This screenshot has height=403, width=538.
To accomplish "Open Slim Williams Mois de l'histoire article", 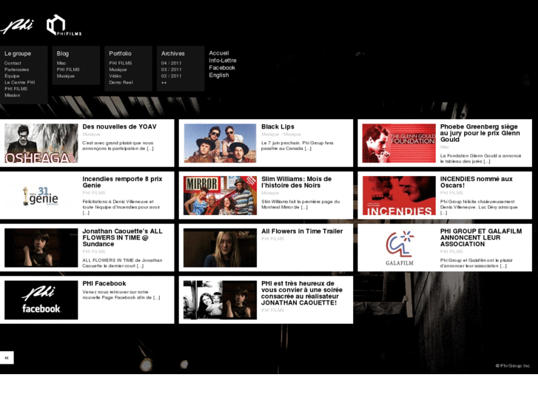I will 297,182.
